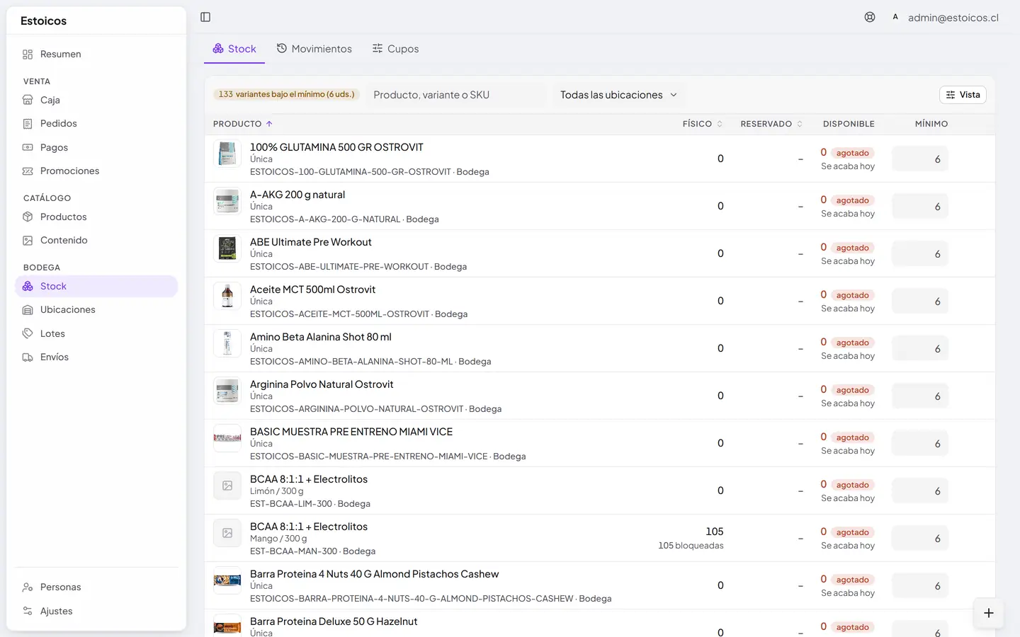The width and height of the screenshot is (1020, 637).
Task: Open Productos in the sidebar
Action: 96,217
